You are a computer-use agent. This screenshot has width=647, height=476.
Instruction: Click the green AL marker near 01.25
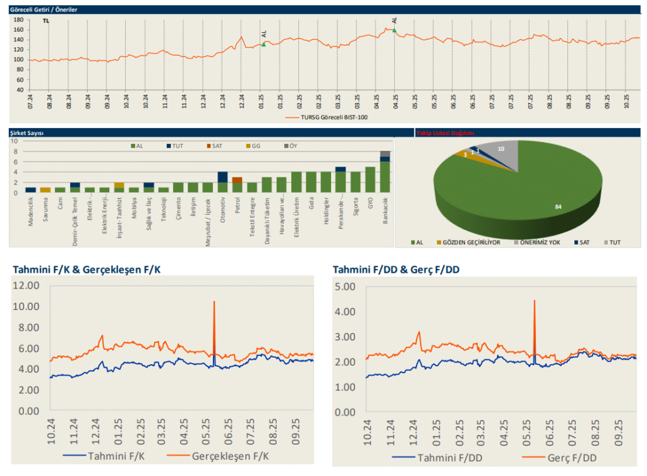click(263, 44)
